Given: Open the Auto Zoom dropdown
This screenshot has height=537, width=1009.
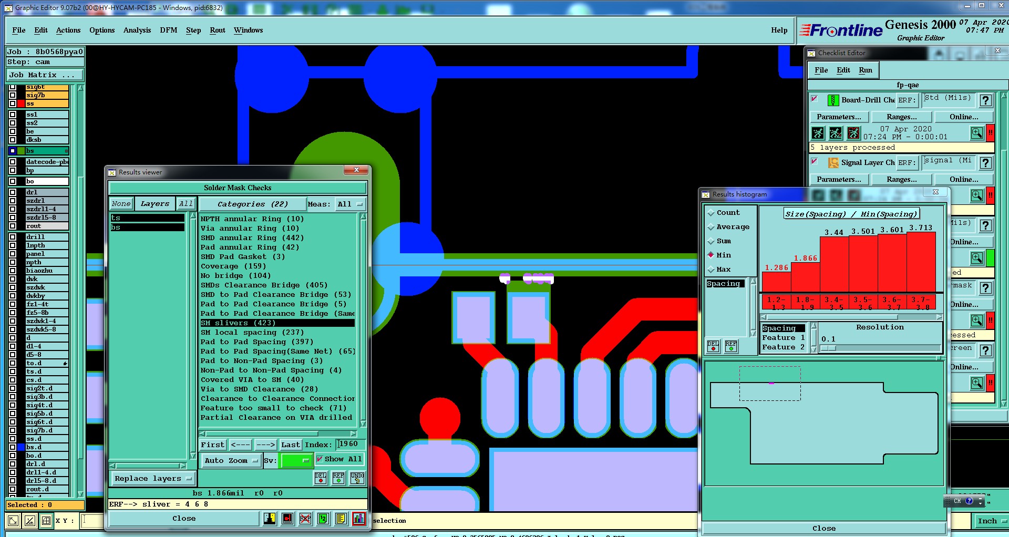Looking at the screenshot, I should 232,460.
